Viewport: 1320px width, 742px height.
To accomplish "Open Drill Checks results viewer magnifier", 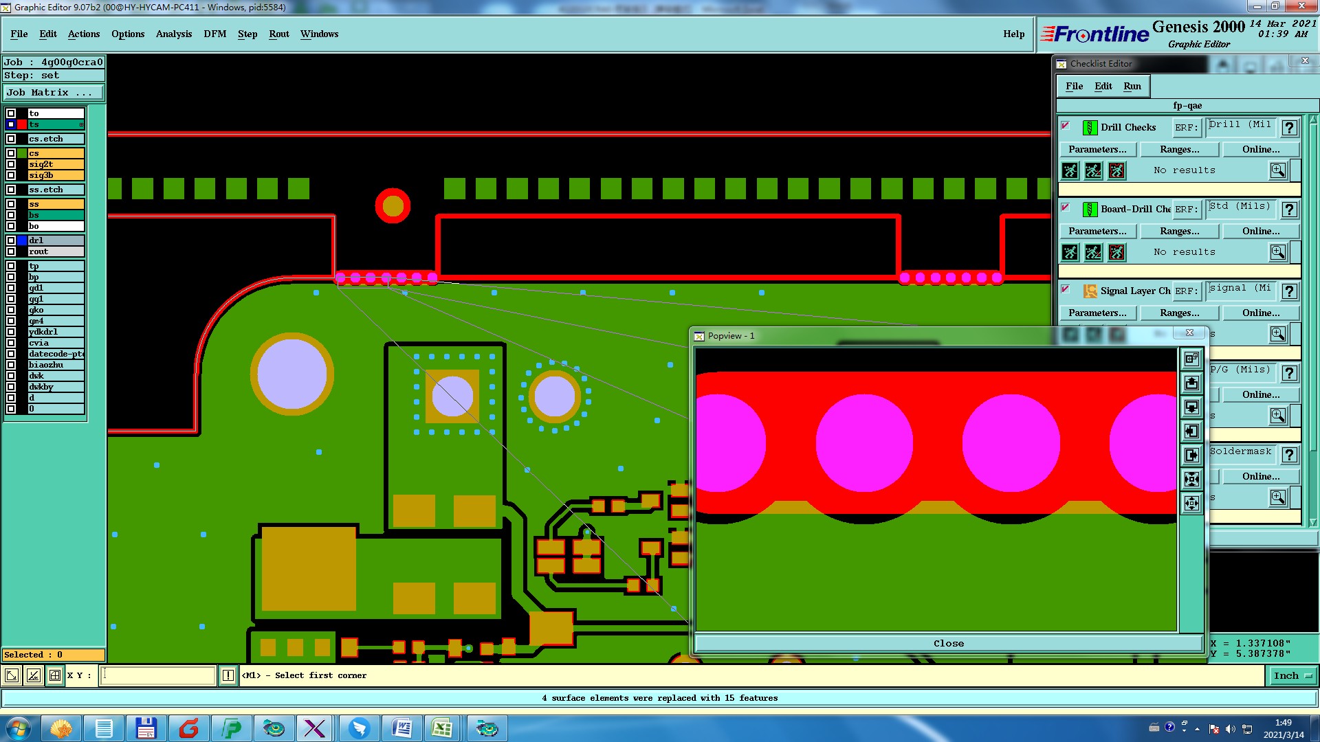I will (x=1277, y=170).
